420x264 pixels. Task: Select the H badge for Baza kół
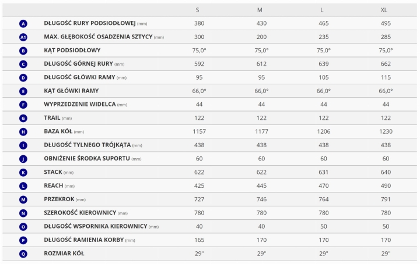tap(23, 132)
